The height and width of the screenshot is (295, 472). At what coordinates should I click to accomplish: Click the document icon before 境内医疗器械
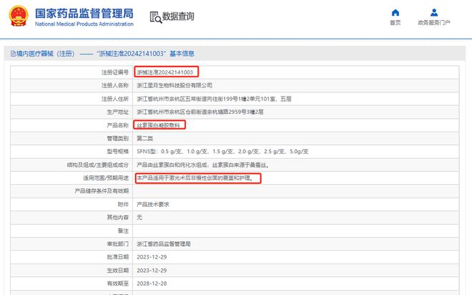13,54
